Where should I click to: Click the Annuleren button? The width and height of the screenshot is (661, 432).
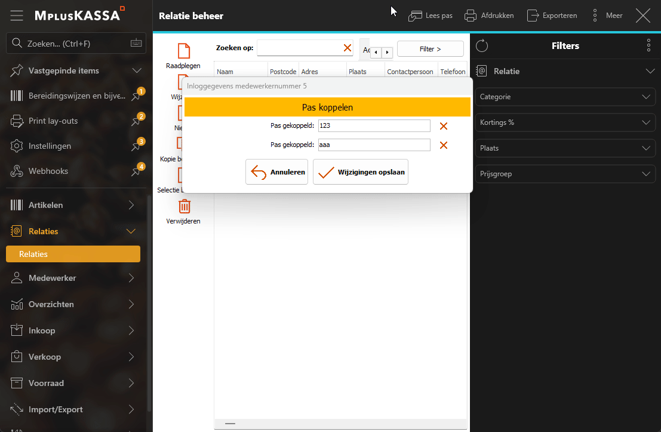tap(276, 171)
